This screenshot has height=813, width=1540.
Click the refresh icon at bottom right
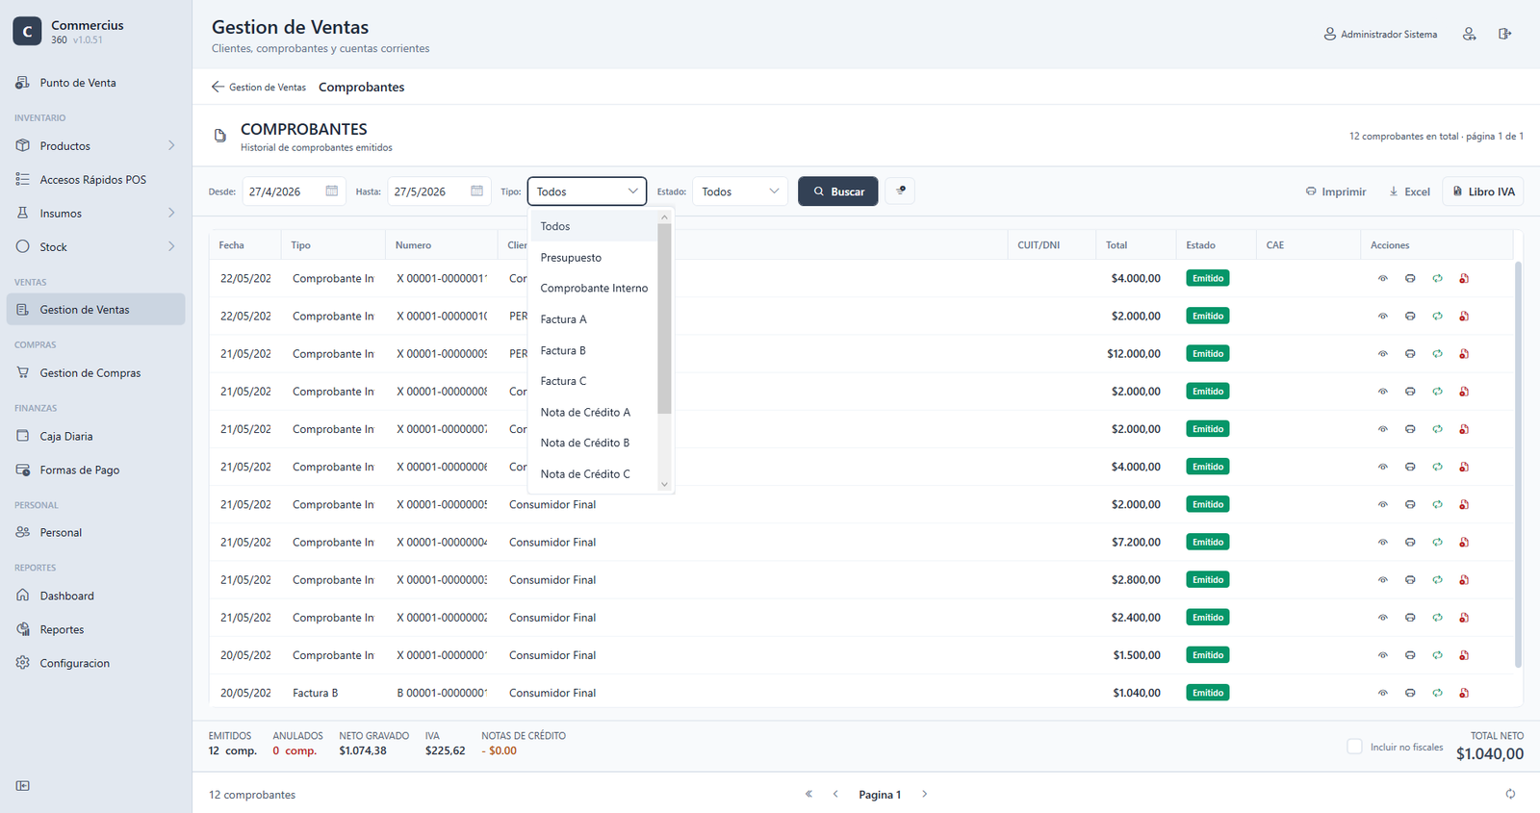pyautogui.click(x=1510, y=794)
